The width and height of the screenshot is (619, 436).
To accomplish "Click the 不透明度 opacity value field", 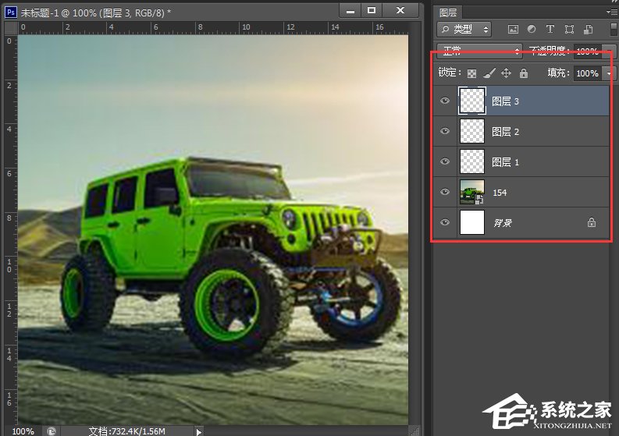I will tap(588, 51).
